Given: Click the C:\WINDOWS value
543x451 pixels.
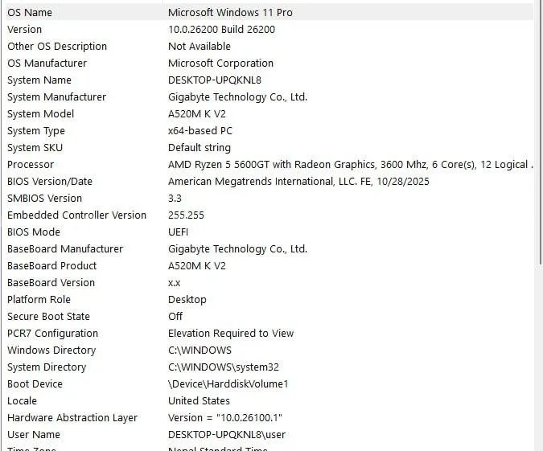Looking at the screenshot, I should pyautogui.click(x=200, y=351).
